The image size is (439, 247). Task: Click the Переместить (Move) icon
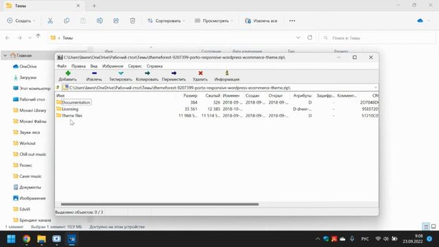pos(174,73)
